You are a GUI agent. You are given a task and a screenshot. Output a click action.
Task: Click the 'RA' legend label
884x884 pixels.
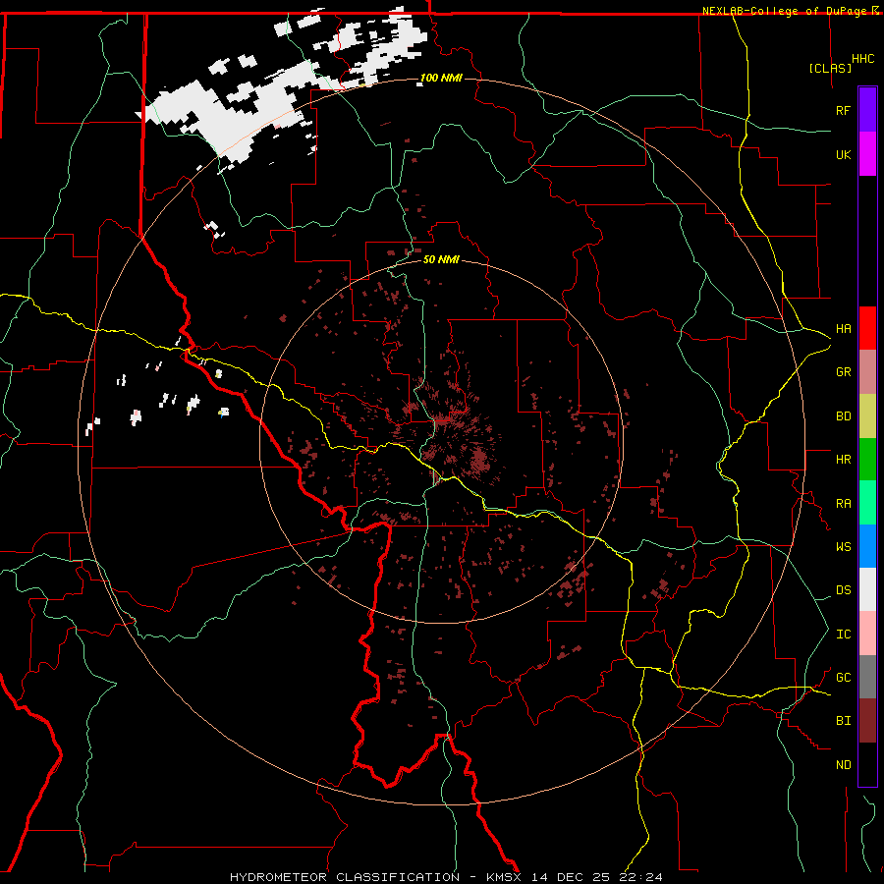pyautogui.click(x=843, y=504)
